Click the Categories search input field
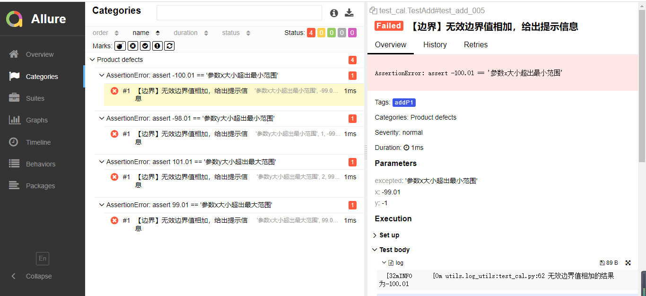646x296 pixels. (239, 13)
